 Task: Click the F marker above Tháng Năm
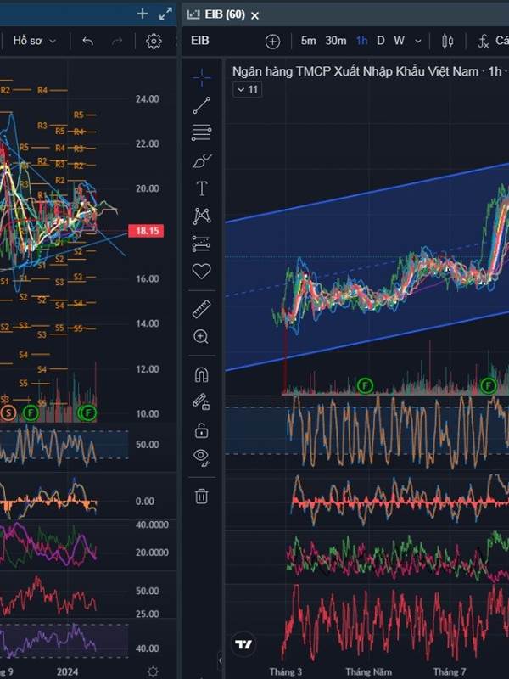(365, 385)
